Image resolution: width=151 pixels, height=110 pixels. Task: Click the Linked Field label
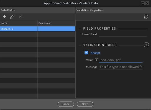[x=89, y=34]
